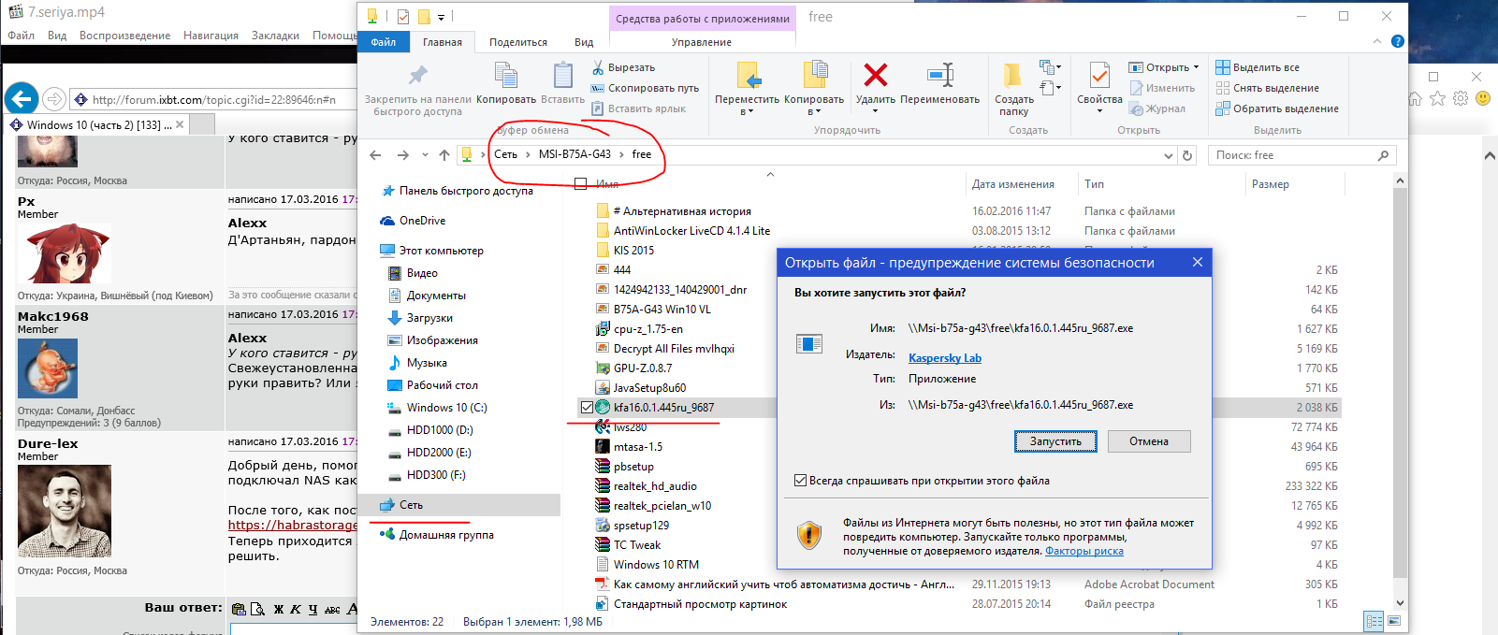This screenshot has height=635, width=1498.
Task: Refresh the Explorer address bar
Action: click(x=1187, y=155)
